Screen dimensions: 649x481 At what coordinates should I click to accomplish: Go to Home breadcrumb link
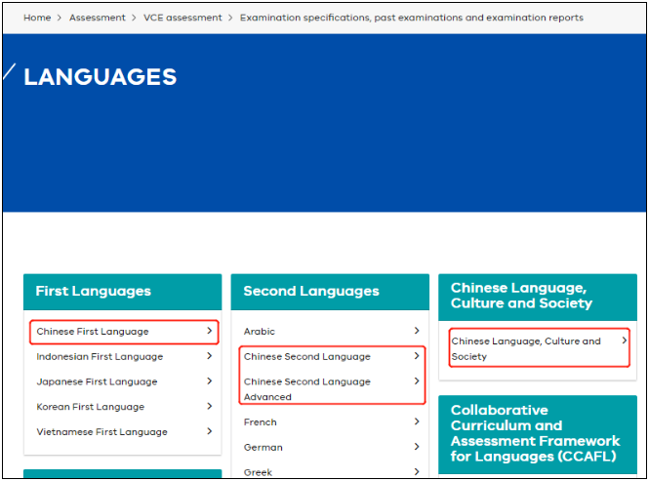[x=37, y=18]
